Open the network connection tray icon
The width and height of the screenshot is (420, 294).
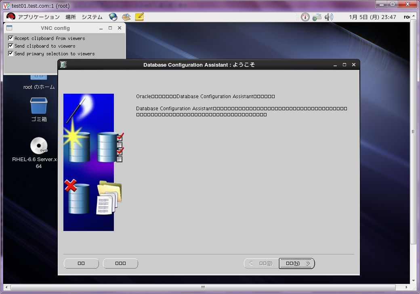[x=317, y=17]
